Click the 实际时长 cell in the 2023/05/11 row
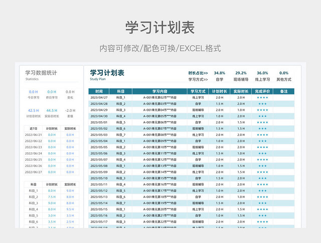321x243 pixels. [x=241, y=184]
